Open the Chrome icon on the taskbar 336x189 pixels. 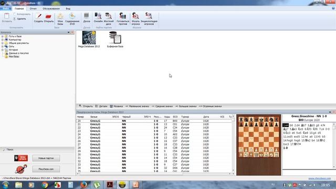click(45, 185)
